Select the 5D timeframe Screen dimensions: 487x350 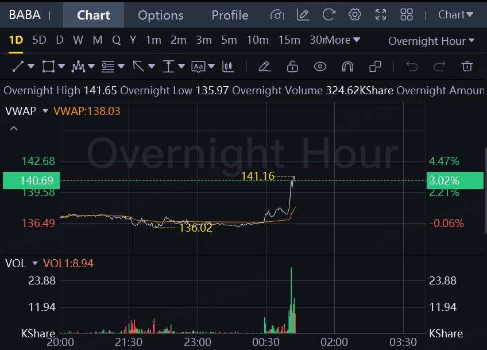tap(40, 40)
